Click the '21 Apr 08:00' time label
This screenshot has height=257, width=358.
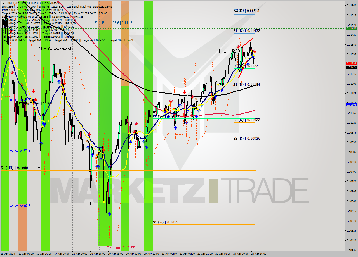click(x=169, y=254)
